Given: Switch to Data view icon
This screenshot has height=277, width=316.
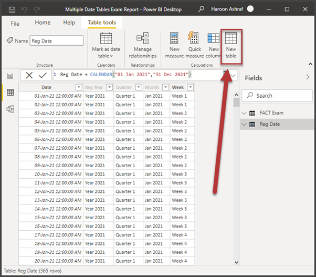Looking at the screenshot, I should 10,93.
